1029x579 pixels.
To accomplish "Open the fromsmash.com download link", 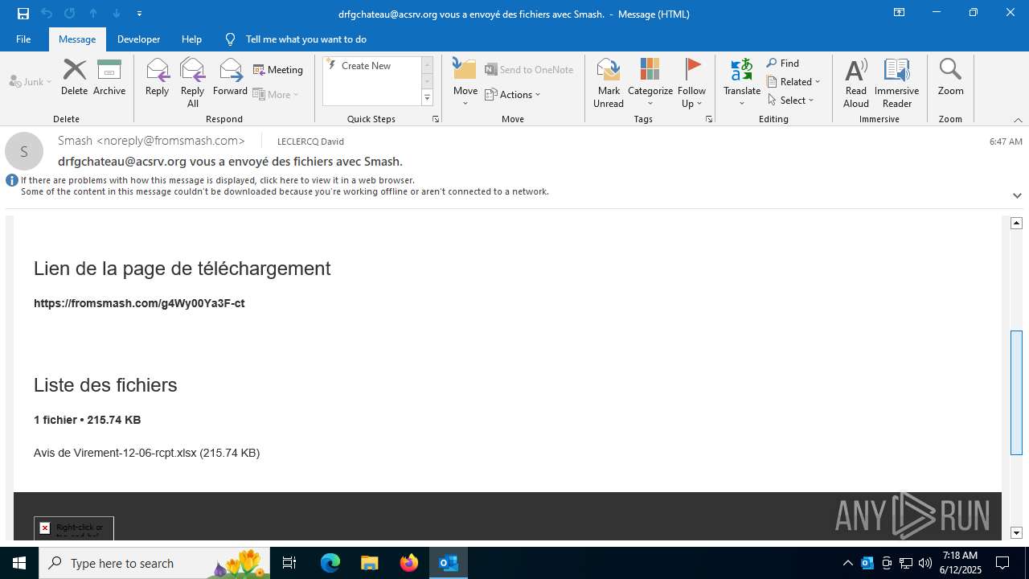I will pos(139,303).
